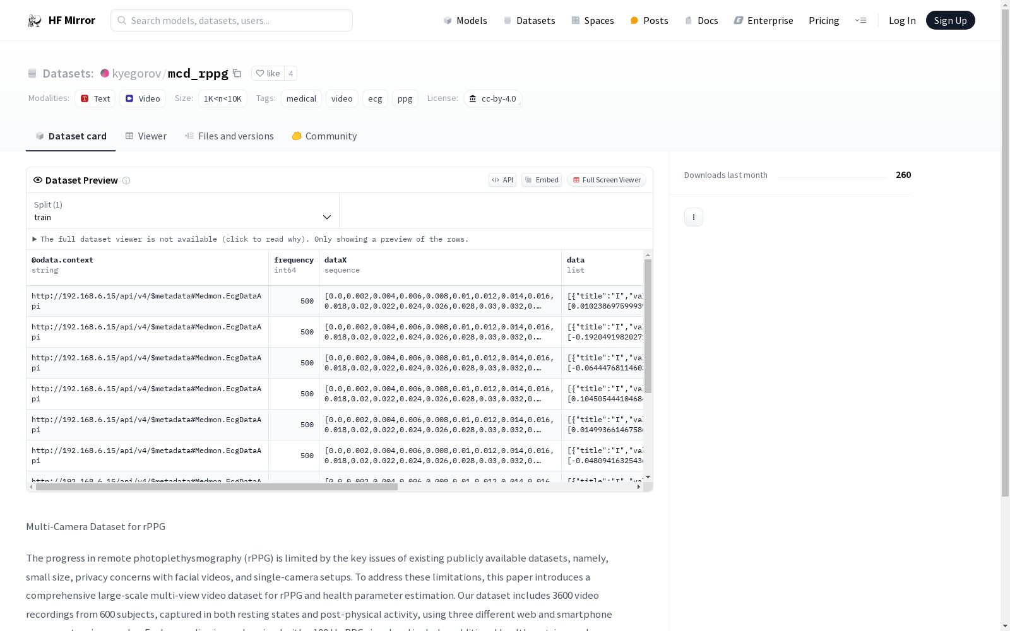Open the Files and versions tab
The width and height of the screenshot is (1010, 631).
(x=229, y=136)
